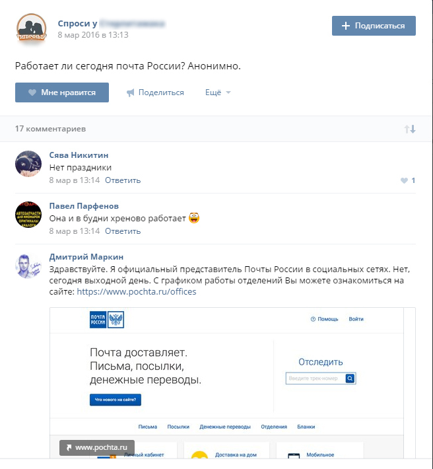Share the post via Поделиться
Viewport: 433px width, 469px height.
[x=155, y=92]
